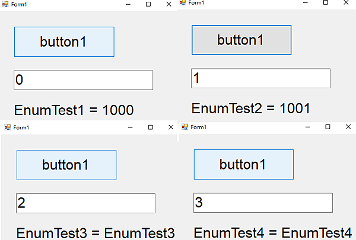Screen dimensions: 356x240
Task: Click the EnumTest2 = 1001 label
Action: [x=251, y=108]
